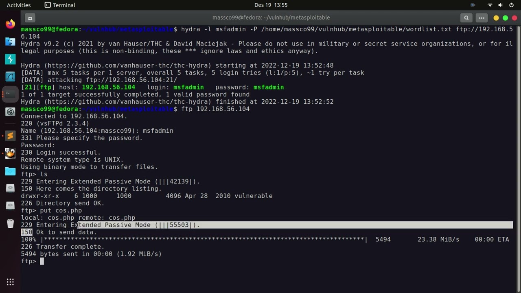Click the 100% asterisk transfer progress bar

(x=205, y=239)
